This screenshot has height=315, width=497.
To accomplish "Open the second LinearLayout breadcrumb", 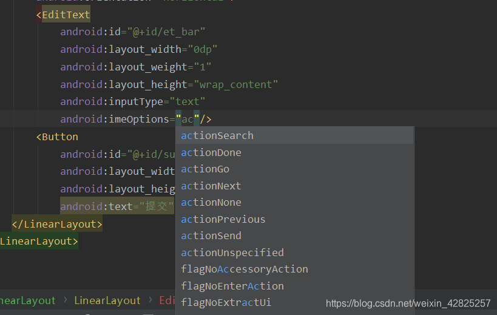I will (x=107, y=300).
